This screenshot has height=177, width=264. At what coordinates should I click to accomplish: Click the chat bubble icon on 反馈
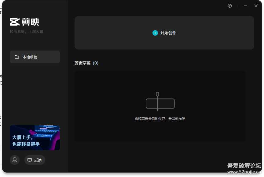[29, 160]
